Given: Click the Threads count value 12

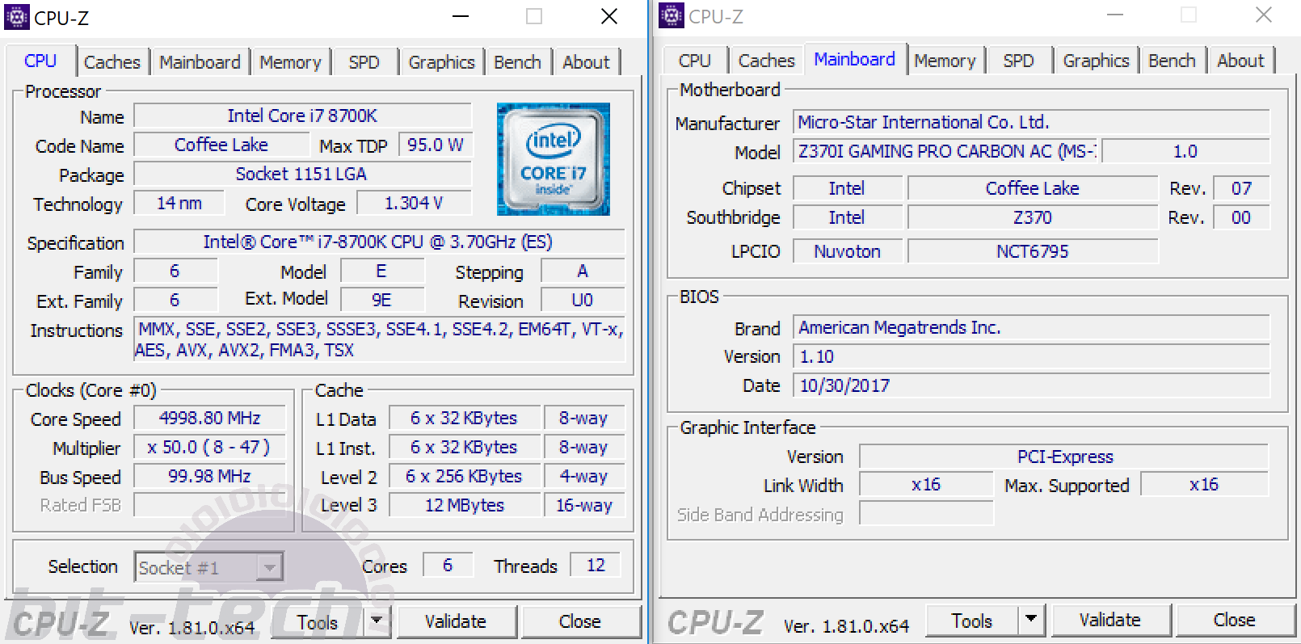Looking at the screenshot, I should click(596, 565).
